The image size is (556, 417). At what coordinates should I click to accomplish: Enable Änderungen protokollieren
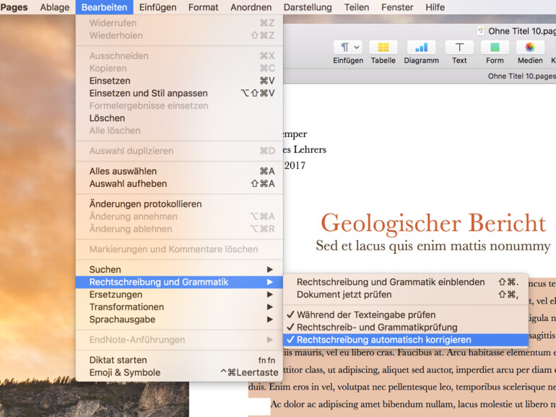pos(179,203)
